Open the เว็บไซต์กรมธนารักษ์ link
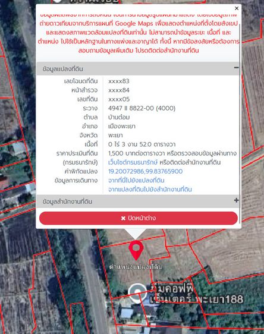Screen dimensions: 264x334 (133, 162)
